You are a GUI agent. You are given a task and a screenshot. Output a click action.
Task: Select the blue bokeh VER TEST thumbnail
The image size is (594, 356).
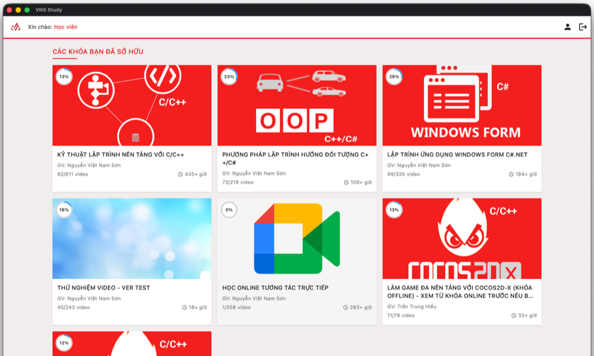coord(132,239)
